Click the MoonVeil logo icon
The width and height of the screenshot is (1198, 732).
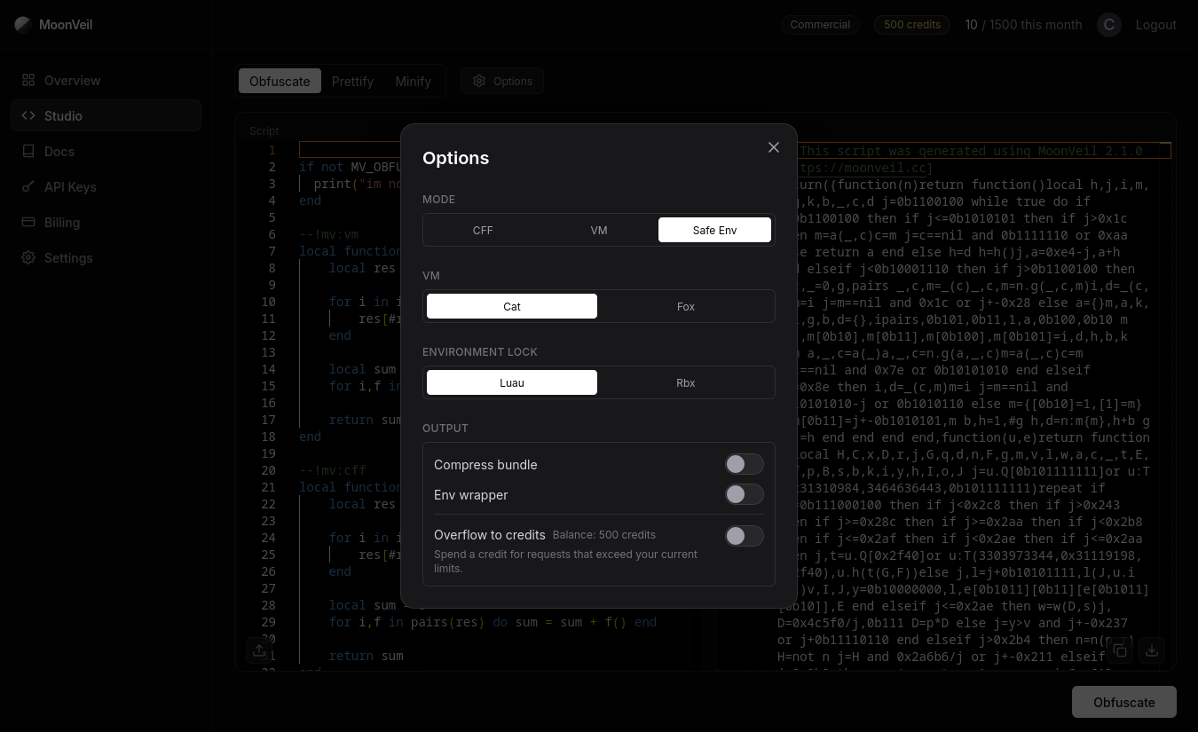click(23, 25)
